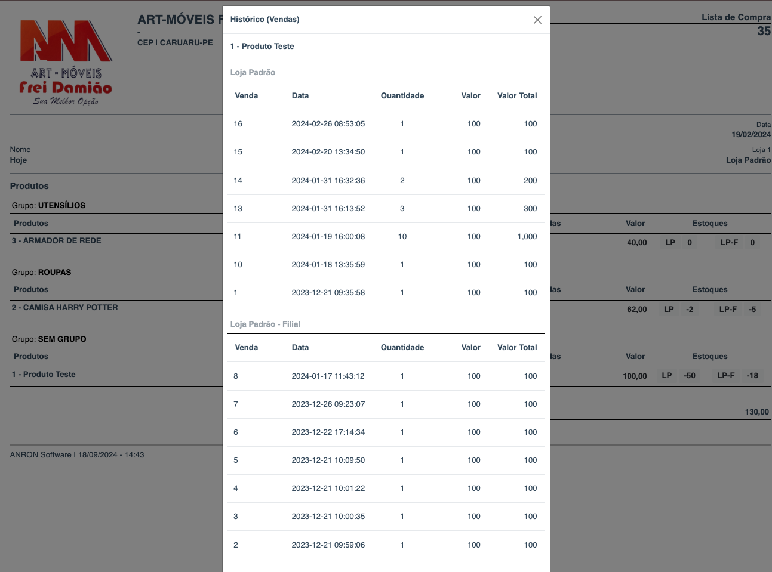The width and height of the screenshot is (772, 572).
Task: Click the LP-F stock value -18
Action: [752, 376]
